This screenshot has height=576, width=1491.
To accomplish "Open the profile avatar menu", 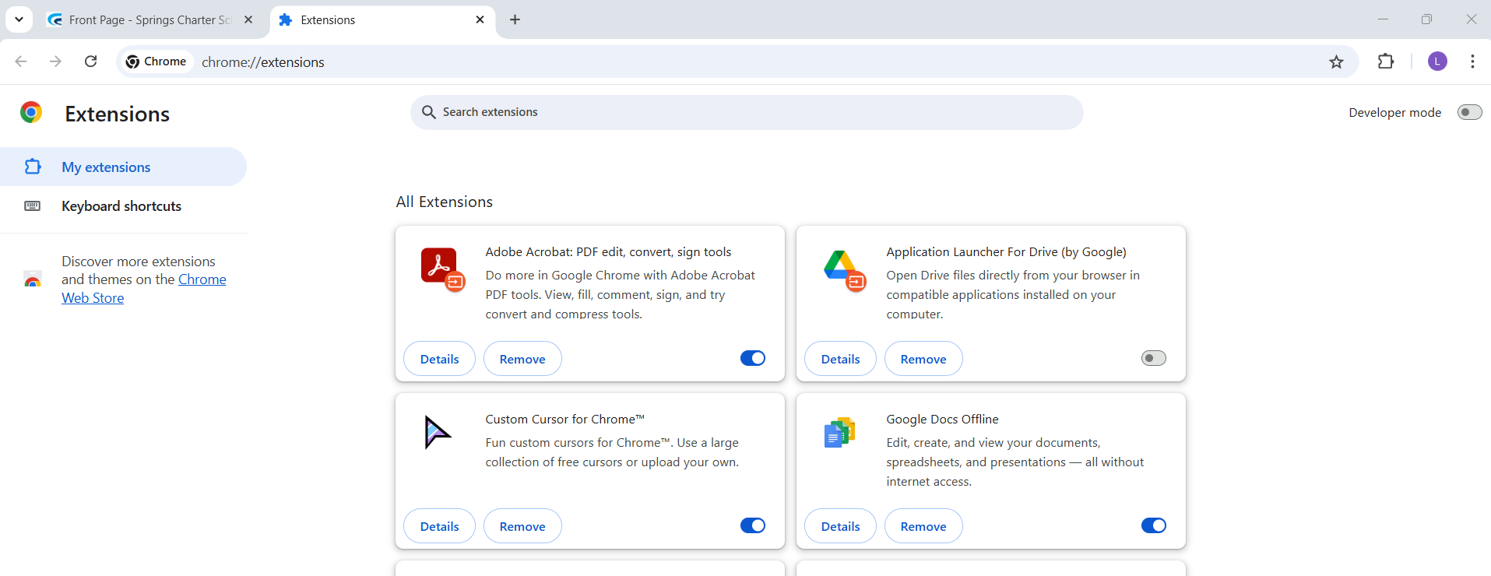I will pyautogui.click(x=1437, y=61).
